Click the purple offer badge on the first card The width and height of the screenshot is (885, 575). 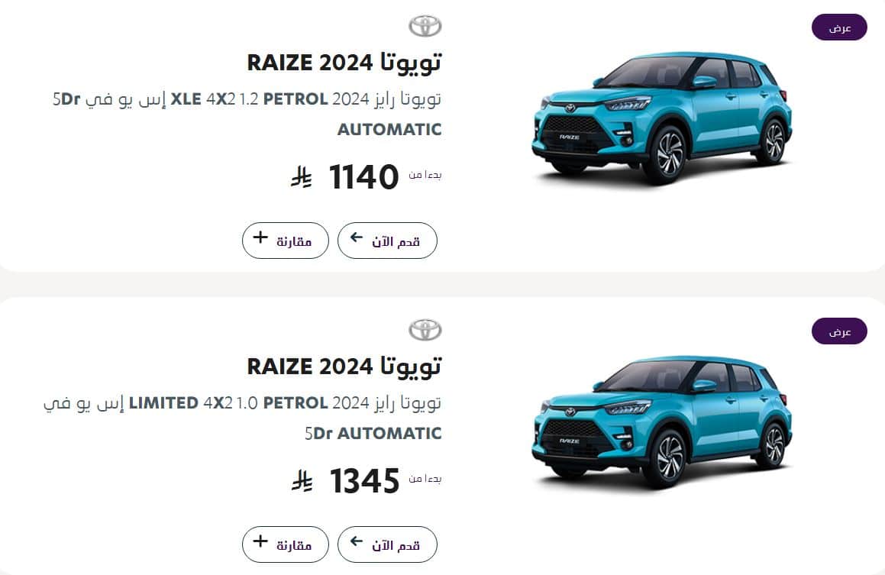pyautogui.click(x=839, y=27)
